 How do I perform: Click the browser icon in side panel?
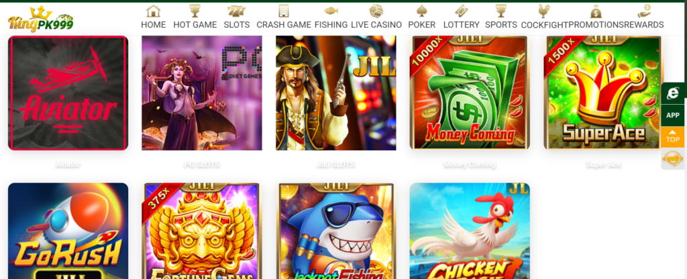pos(672,93)
